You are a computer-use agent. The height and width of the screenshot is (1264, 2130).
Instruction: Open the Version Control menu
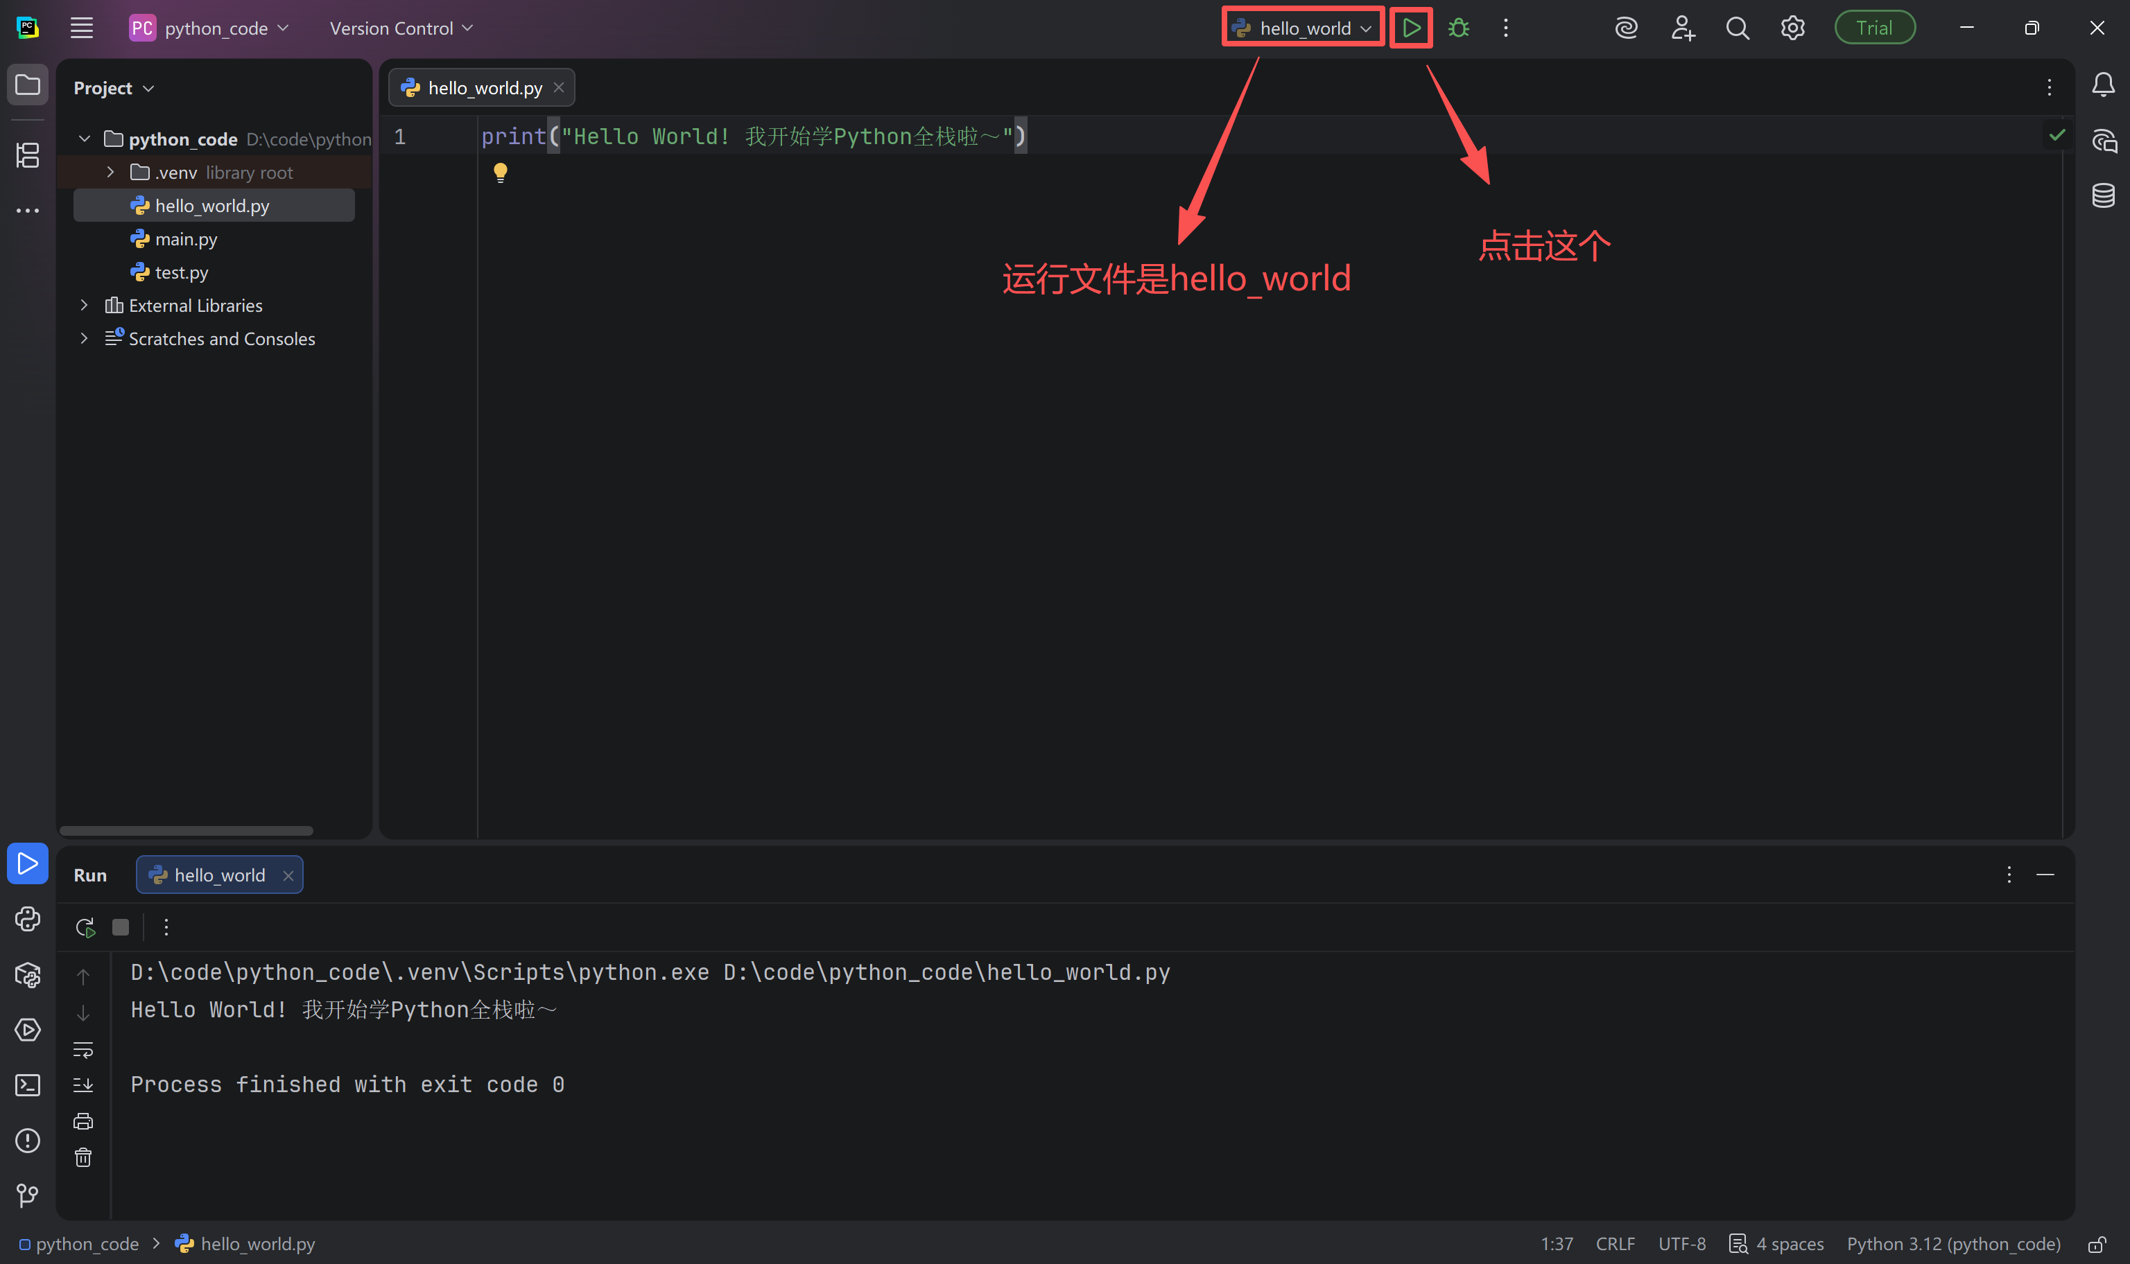pyautogui.click(x=401, y=28)
